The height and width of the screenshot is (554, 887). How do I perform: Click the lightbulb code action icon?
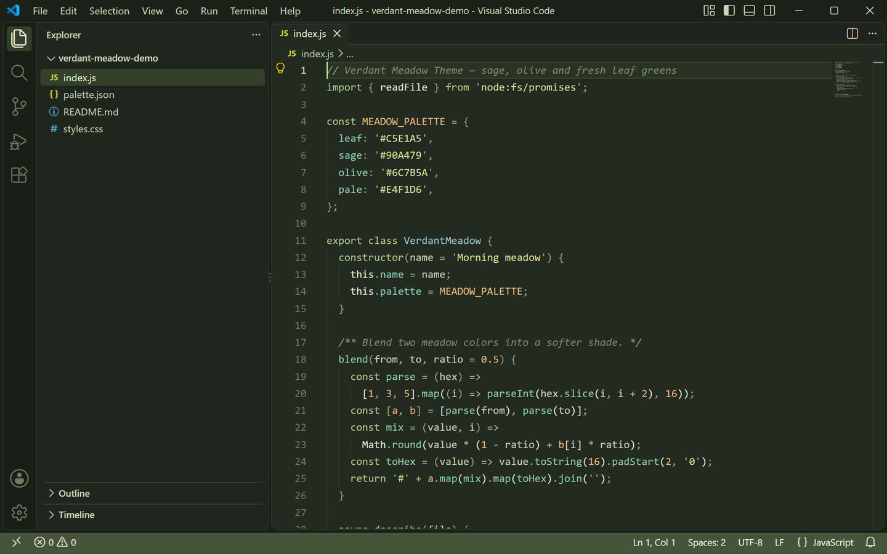click(280, 69)
